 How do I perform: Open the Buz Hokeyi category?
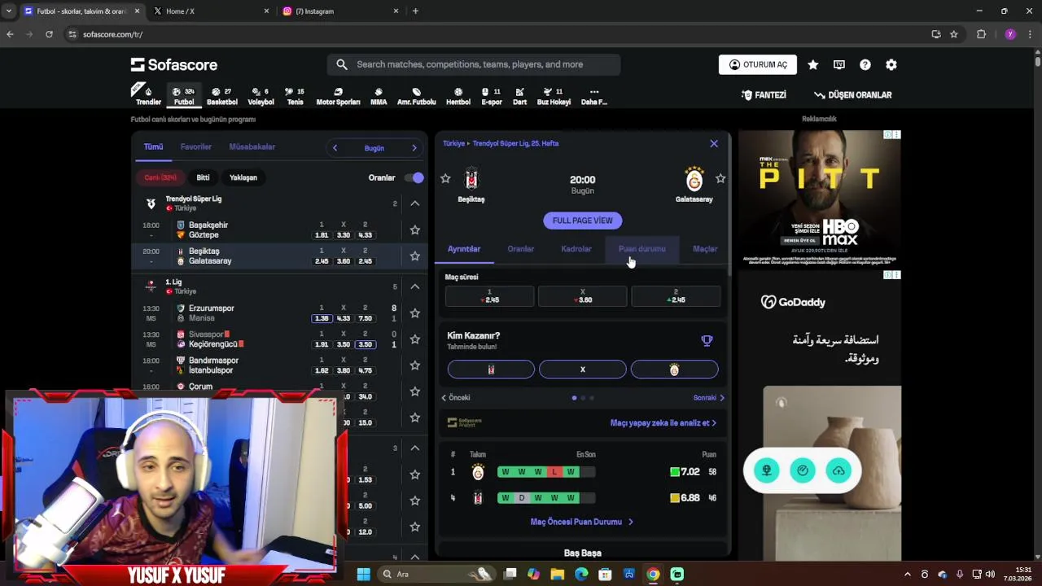point(554,95)
